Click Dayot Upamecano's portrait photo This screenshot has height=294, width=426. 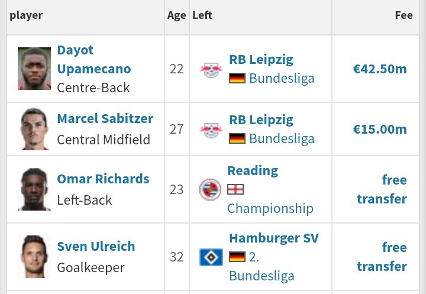(34, 69)
